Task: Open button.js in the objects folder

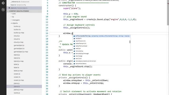Action: tap(17, 26)
